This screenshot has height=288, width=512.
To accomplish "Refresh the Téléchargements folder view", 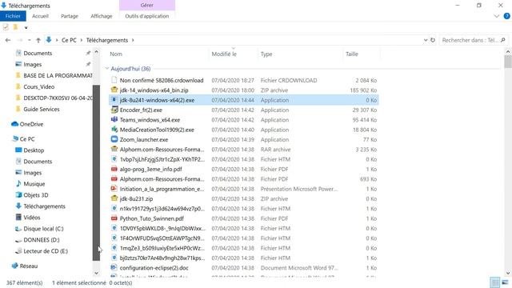I will point(433,40).
